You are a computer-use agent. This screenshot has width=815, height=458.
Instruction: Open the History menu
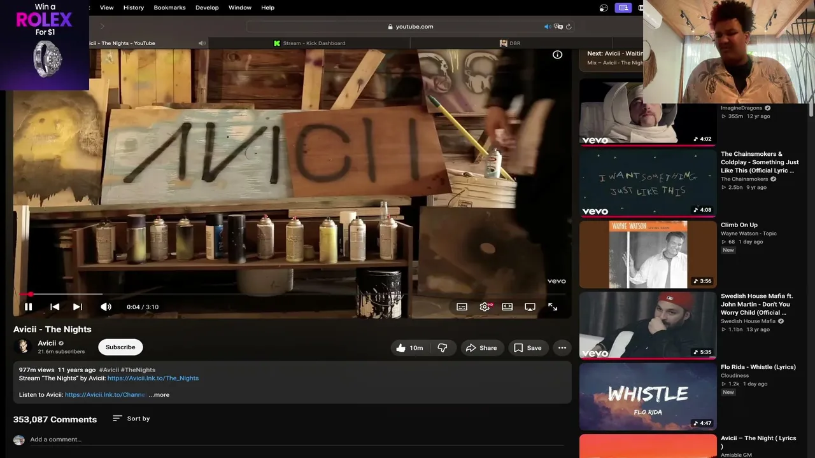134,8
